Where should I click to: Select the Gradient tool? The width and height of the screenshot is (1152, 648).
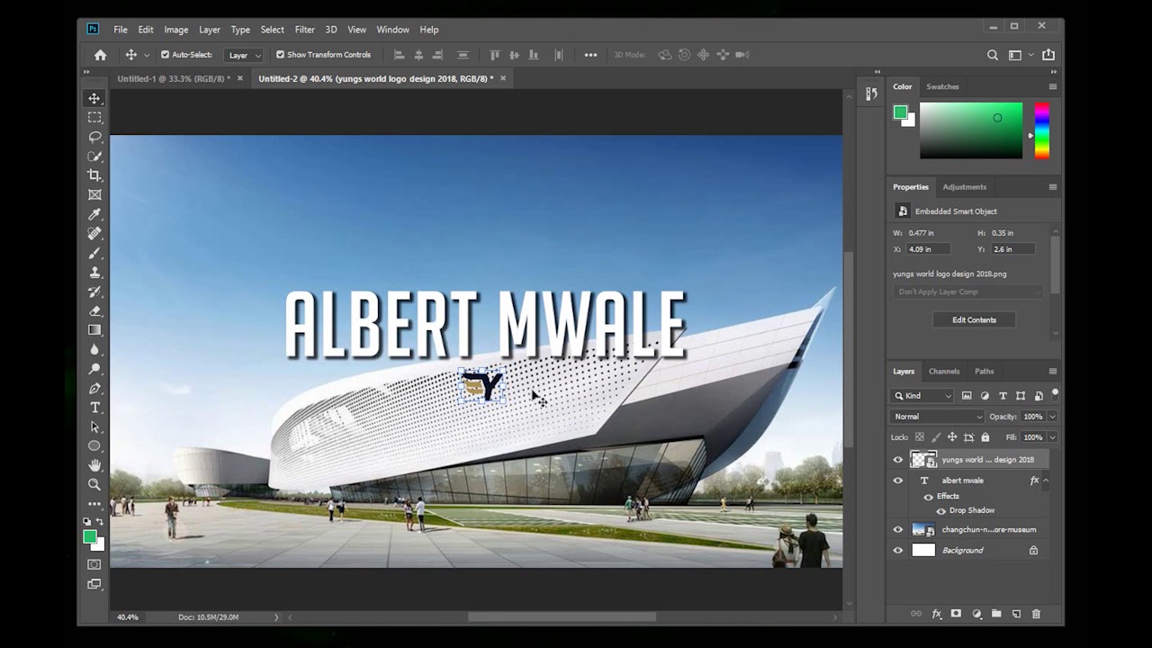coord(94,330)
